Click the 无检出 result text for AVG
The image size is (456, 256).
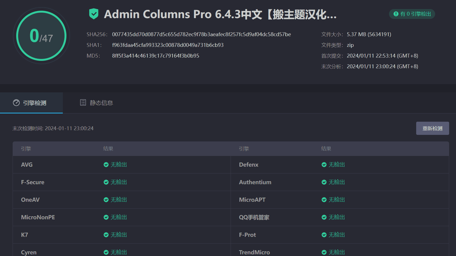point(119,165)
